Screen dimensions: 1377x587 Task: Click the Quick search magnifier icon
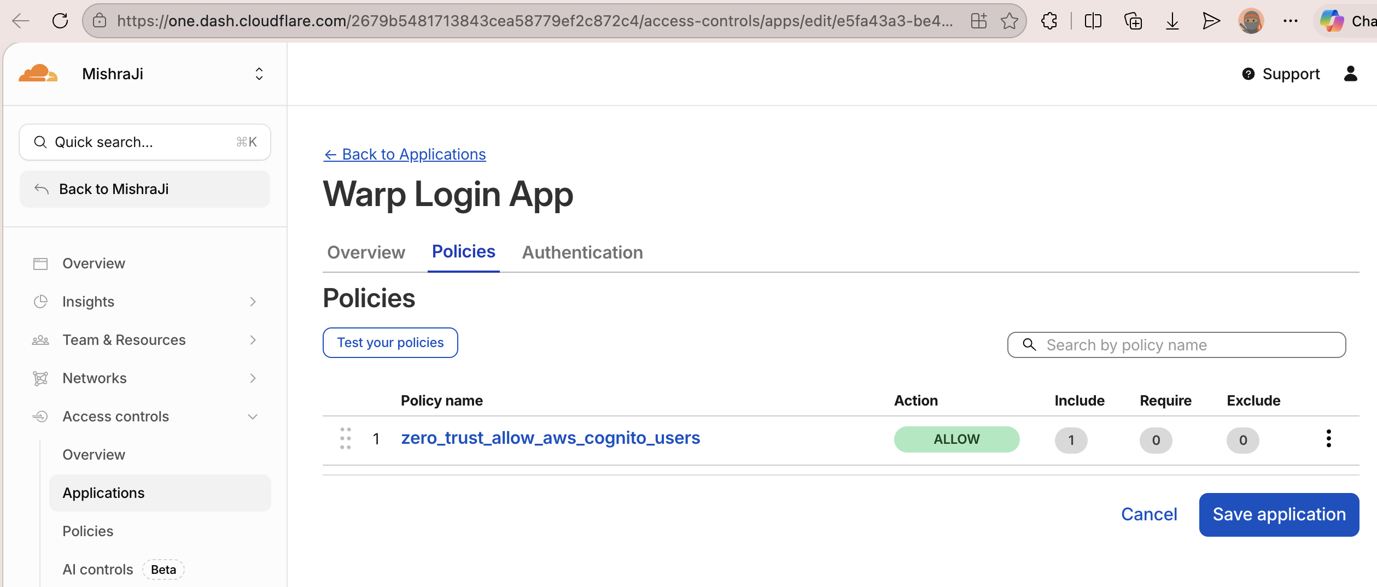coord(40,142)
